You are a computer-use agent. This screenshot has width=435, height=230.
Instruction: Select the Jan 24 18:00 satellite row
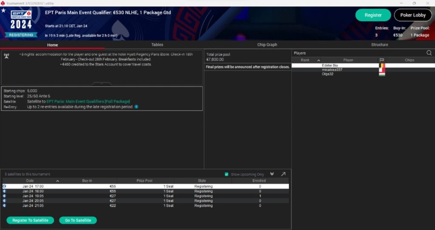[146, 191]
